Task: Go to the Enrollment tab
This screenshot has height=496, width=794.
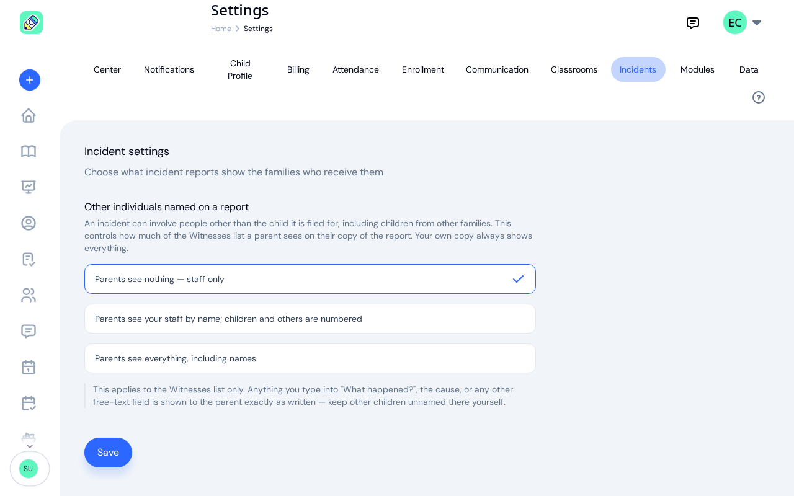Action: [x=423, y=69]
